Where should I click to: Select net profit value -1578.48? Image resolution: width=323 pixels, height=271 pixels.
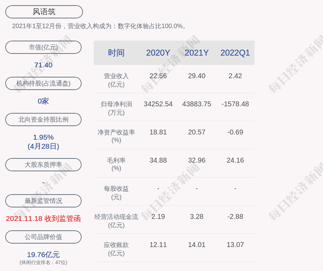coord(235,104)
